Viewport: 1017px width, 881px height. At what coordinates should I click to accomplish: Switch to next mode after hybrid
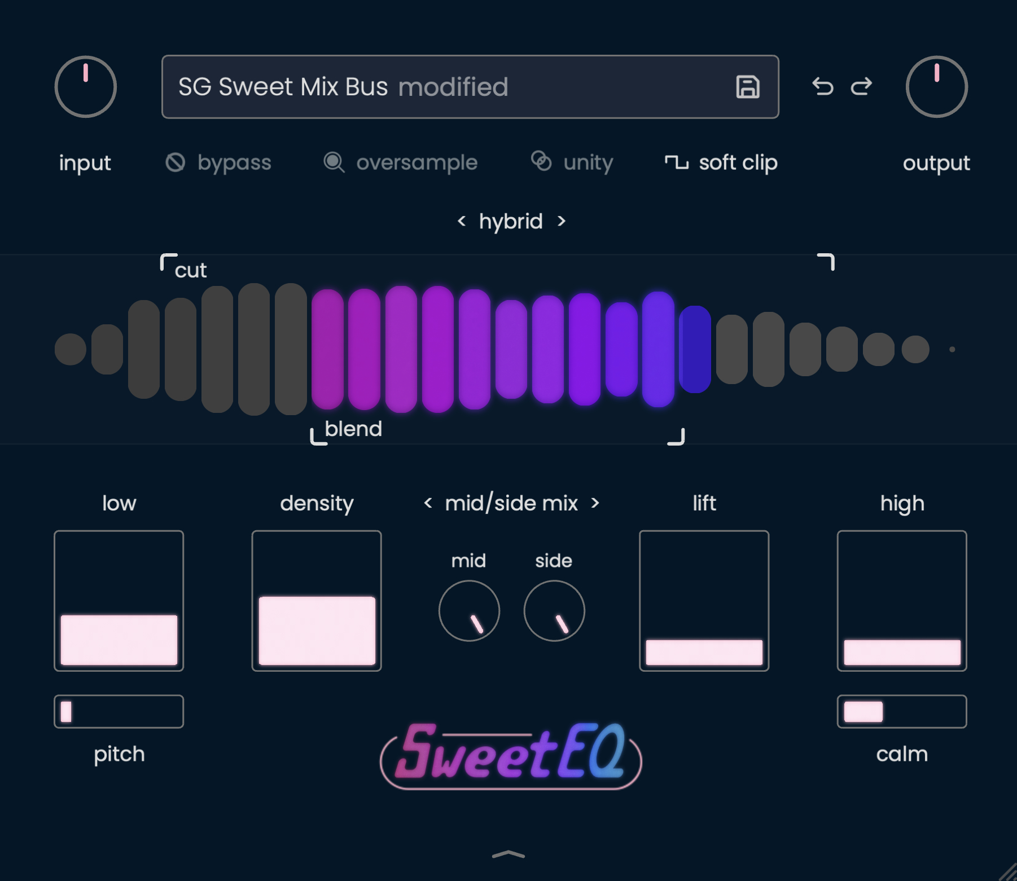click(561, 221)
